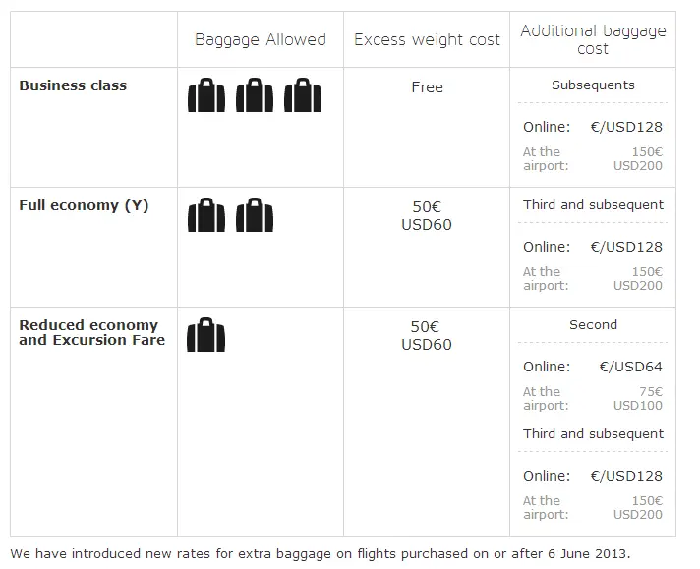The image size is (700, 569).
Task: Click the Business class row label
Action: click(73, 85)
